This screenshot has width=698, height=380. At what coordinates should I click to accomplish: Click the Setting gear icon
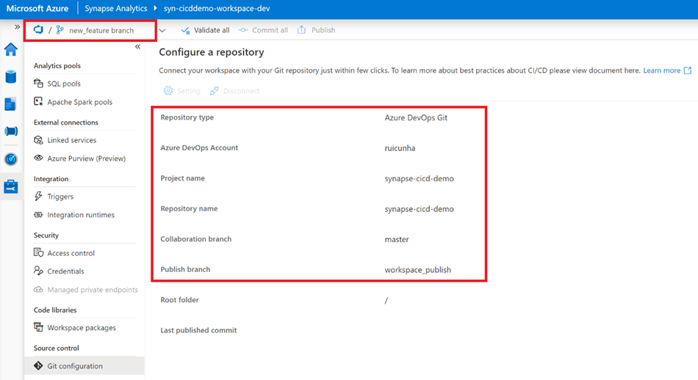point(168,91)
